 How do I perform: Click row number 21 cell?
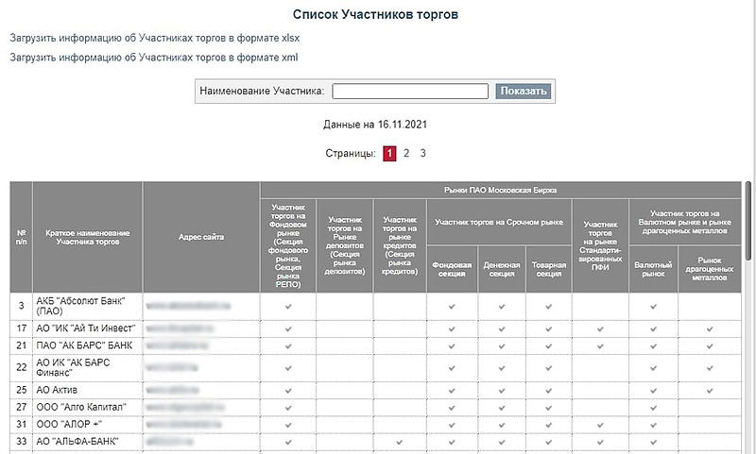coord(21,346)
